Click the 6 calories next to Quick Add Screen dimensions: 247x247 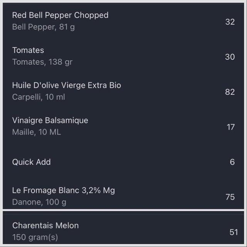[x=232, y=162]
